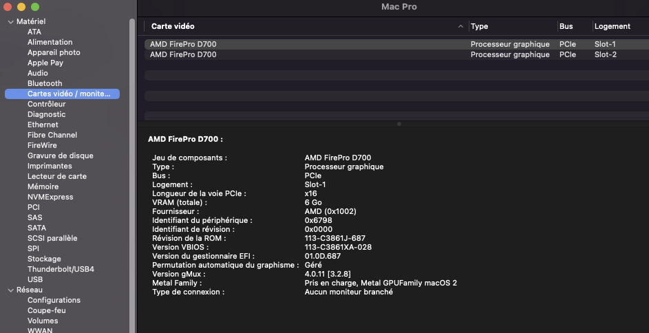
Task: Select AMD FirePro D700 in Slot-2 row
Action: pyautogui.click(x=183, y=54)
